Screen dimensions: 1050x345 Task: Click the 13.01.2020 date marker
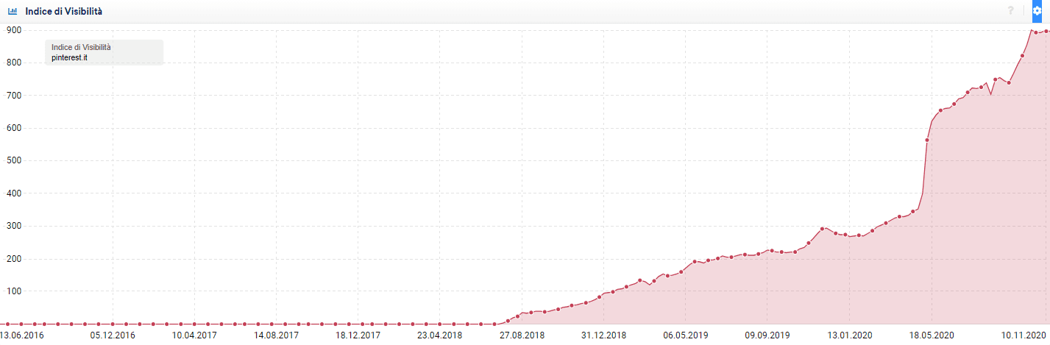848,335
